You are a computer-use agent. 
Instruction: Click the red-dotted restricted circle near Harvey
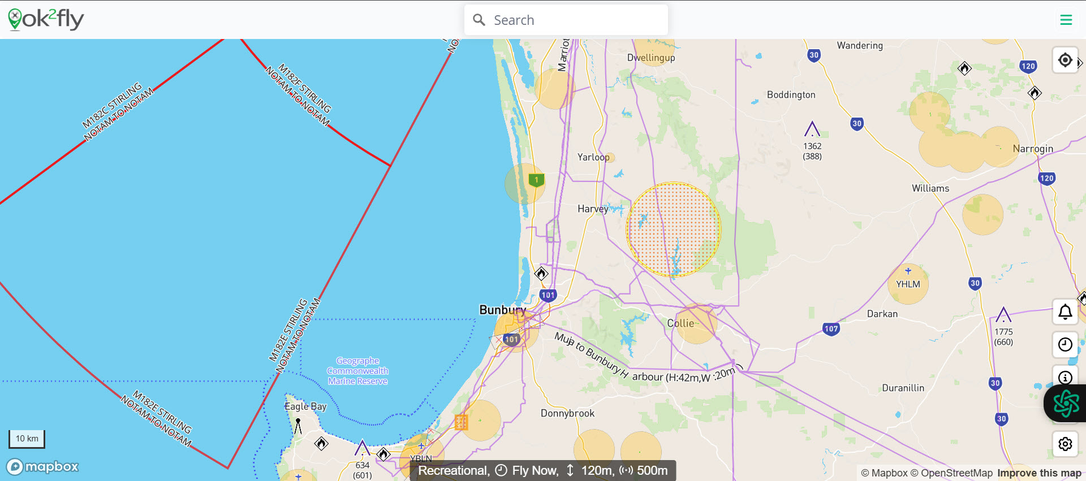click(673, 229)
